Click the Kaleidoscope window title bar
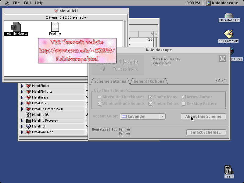The width and height of the screenshot is (244, 183). click(x=159, y=50)
